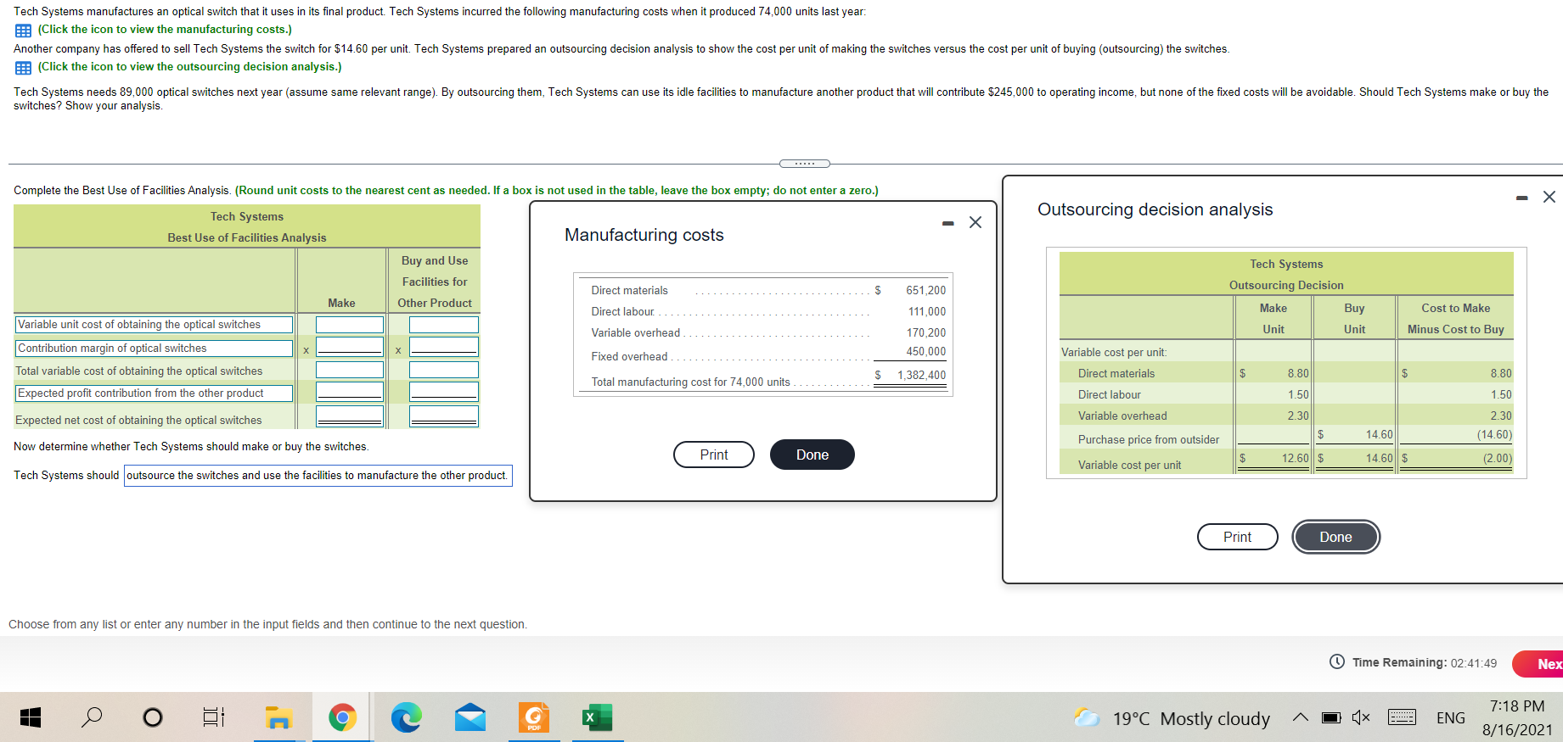The width and height of the screenshot is (1563, 742).
Task: Open the orange PDF reader app
Action: 534,717
